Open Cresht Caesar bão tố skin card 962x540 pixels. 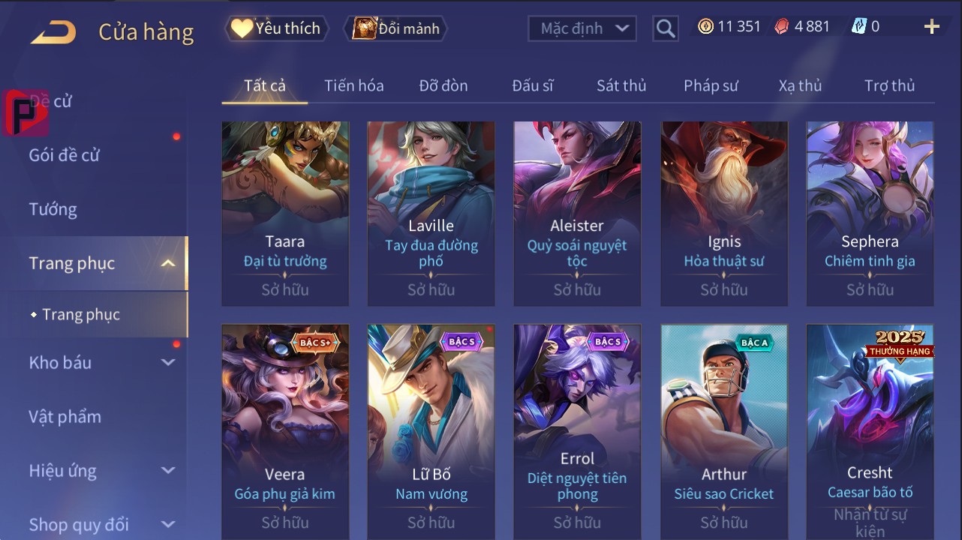tap(870, 431)
